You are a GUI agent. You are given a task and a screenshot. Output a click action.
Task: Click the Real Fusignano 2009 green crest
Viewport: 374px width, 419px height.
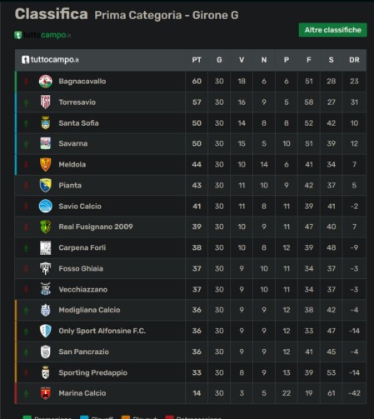point(46,227)
